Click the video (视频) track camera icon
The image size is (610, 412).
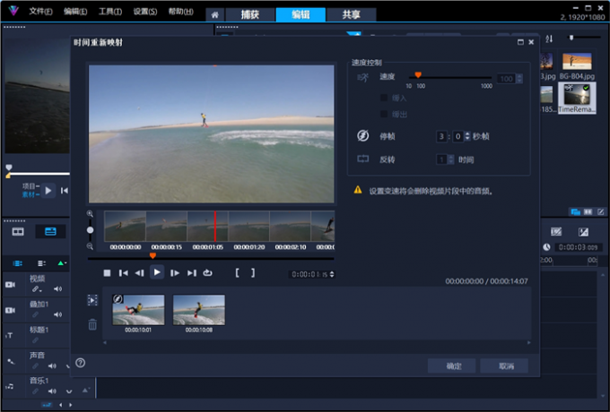[x=10, y=285]
